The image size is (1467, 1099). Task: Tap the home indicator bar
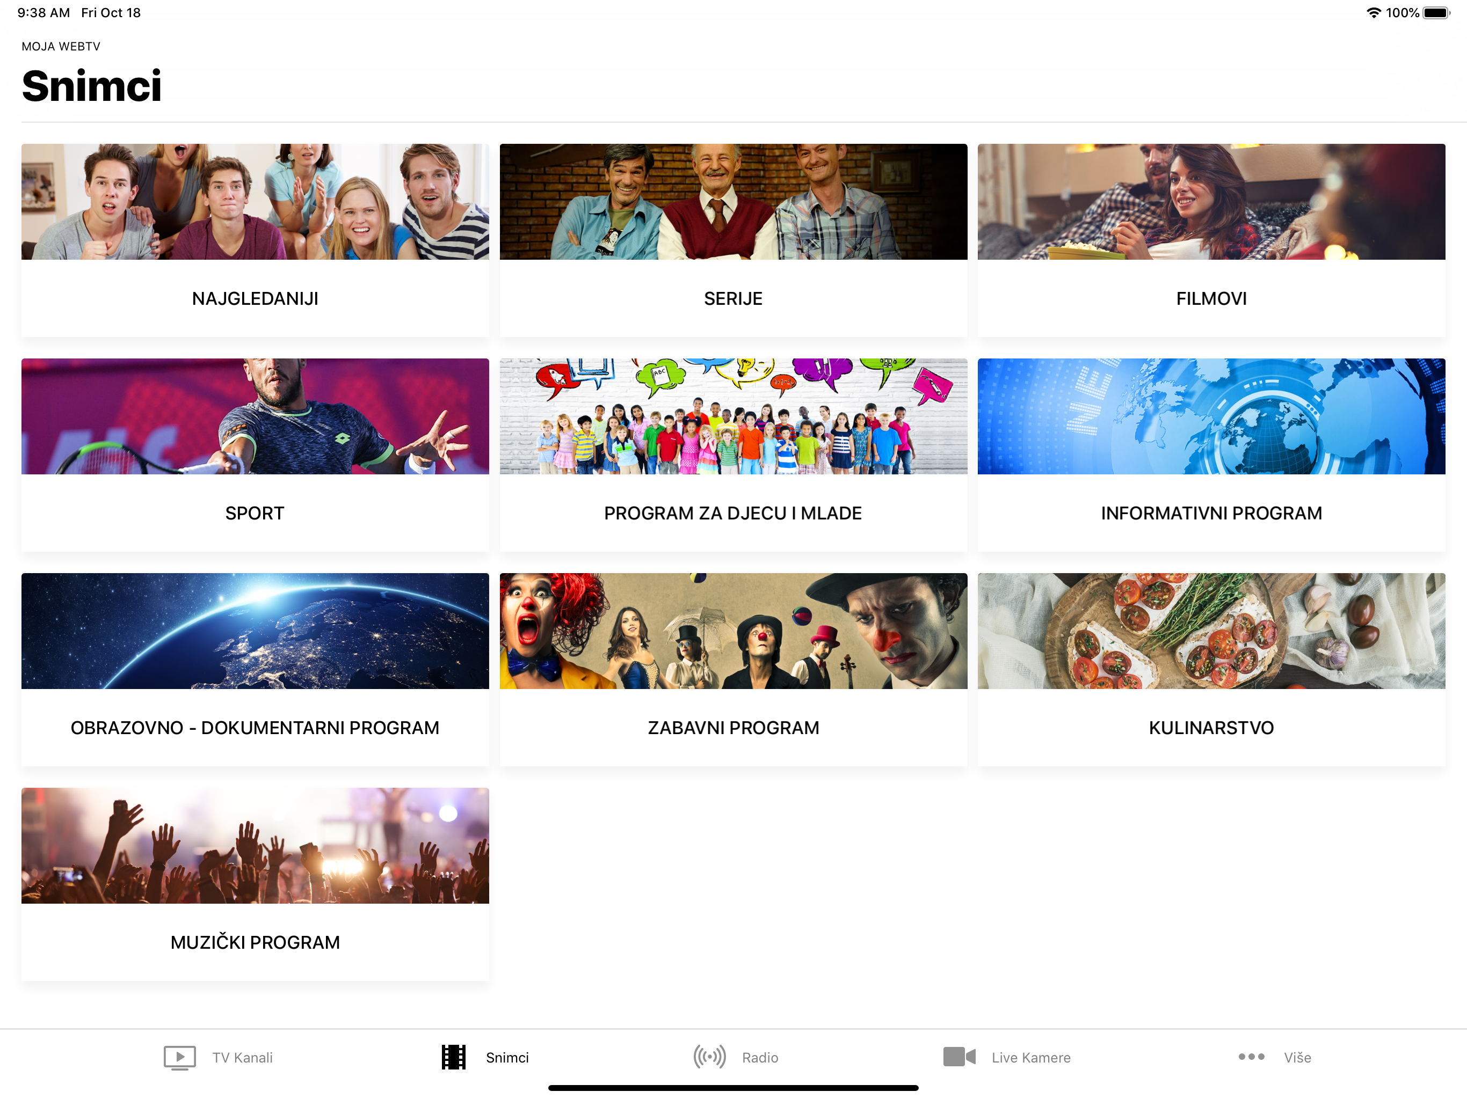pyautogui.click(x=733, y=1088)
